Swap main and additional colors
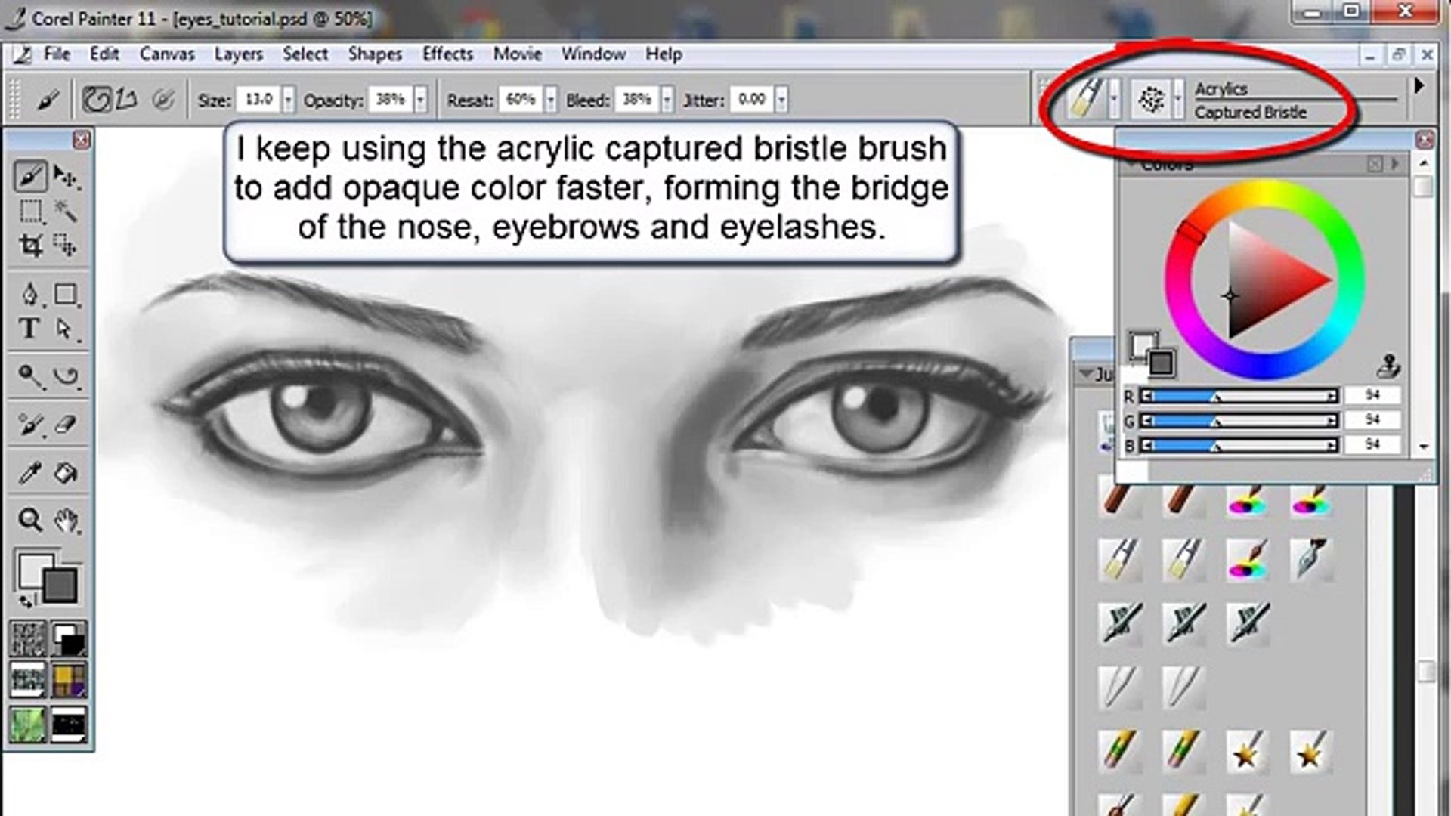Image resolution: width=1451 pixels, height=816 pixels. tap(26, 602)
